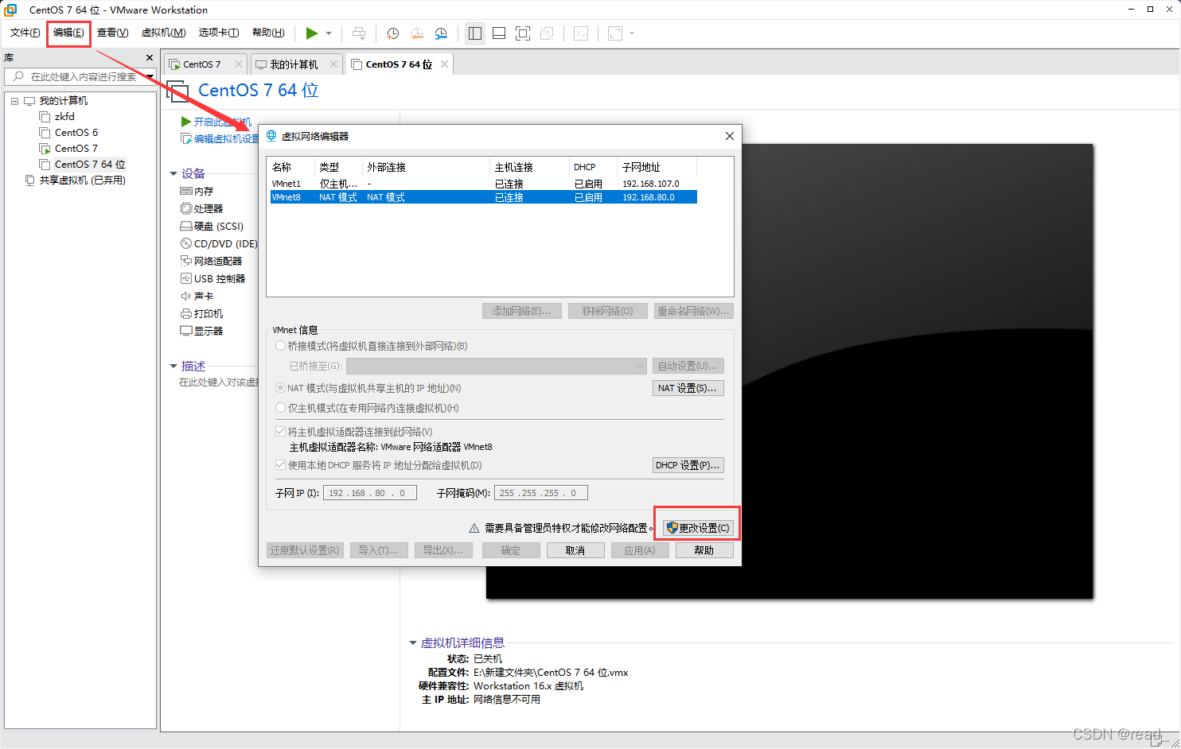Toggle 将主机虚拟适配器连接到此网络 checkbox
This screenshot has height=749, width=1181.
tap(280, 432)
